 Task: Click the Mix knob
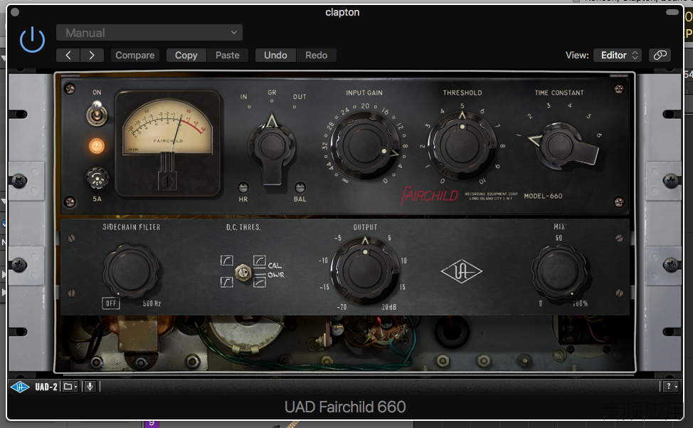(559, 271)
